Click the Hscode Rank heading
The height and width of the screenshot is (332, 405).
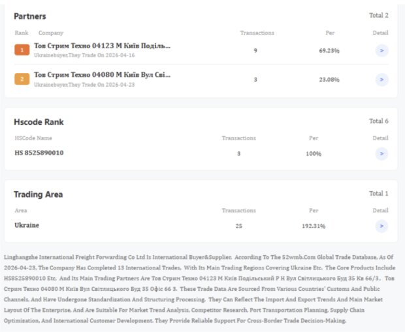click(x=39, y=122)
